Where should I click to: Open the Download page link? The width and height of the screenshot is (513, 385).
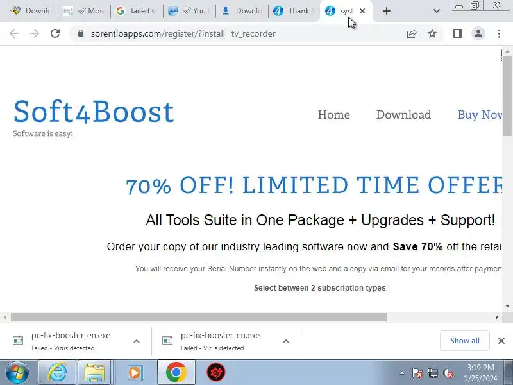403,115
